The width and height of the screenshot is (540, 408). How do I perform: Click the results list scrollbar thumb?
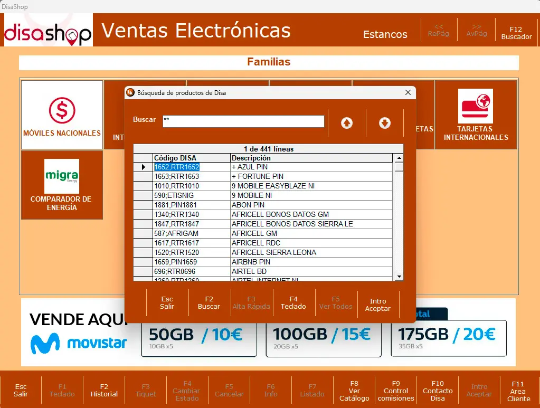pyautogui.click(x=399, y=167)
